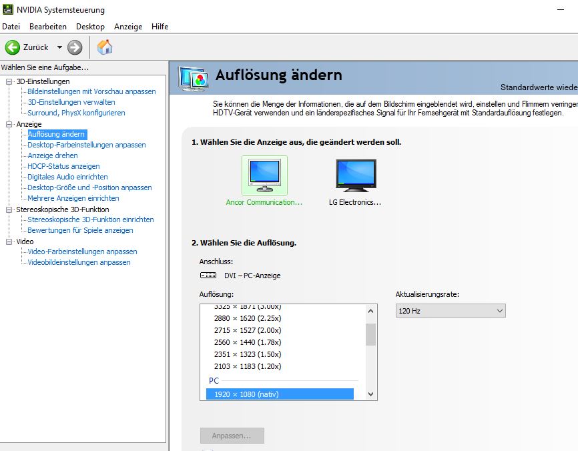Open the Bearbeiten menu
This screenshot has height=451, width=578.
click(48, 27)
